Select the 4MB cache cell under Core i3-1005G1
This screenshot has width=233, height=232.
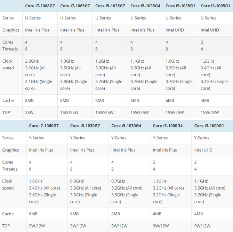click(x=216, y=101)
